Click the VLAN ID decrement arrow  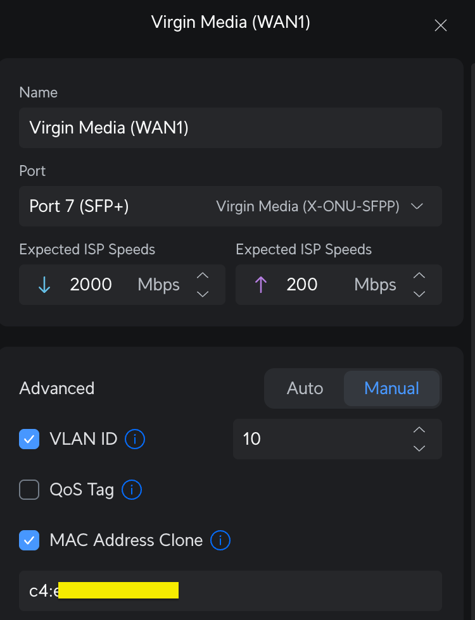(x=419, y=449)
